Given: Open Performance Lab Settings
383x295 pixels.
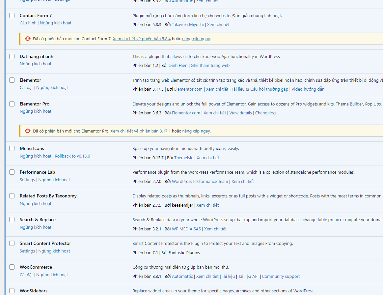Looking at the screenshot, I should [x=27, y=180].
